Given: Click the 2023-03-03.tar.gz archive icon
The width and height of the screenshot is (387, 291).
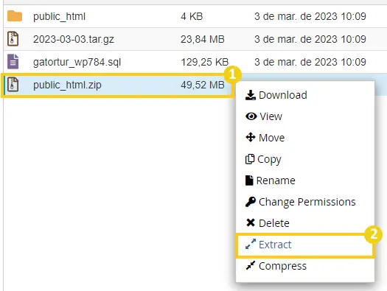Looking at the screenshot, I should (13, 39).
